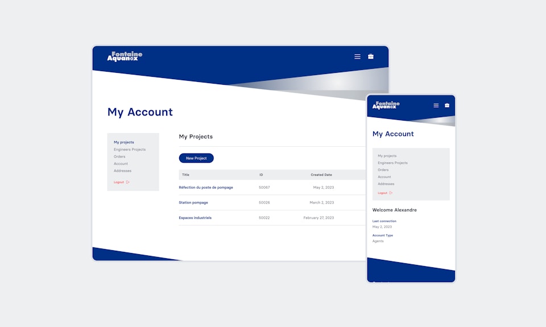546x327 pixels.
Task: Open Engineers Projects in the desktop sidebar
Action: tap(129, 150)
